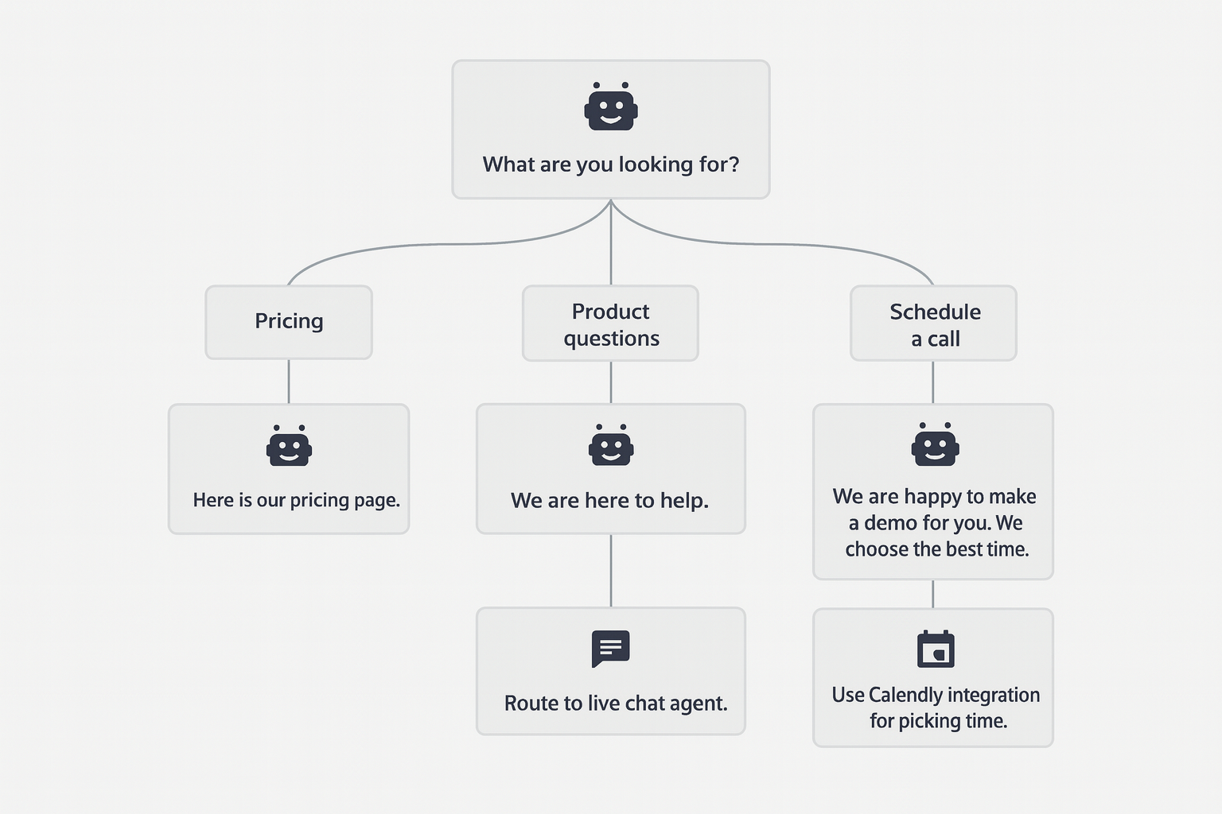
Task: Click the connector line directly below the Pricing option
Action: tap(289, 382)
